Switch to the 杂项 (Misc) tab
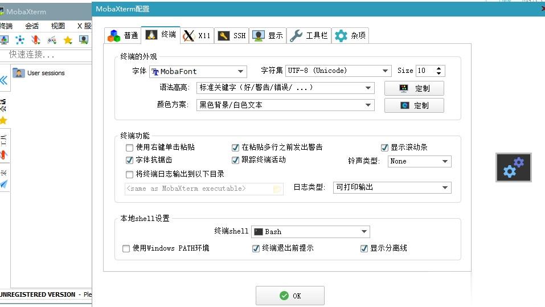 [350, 35]
